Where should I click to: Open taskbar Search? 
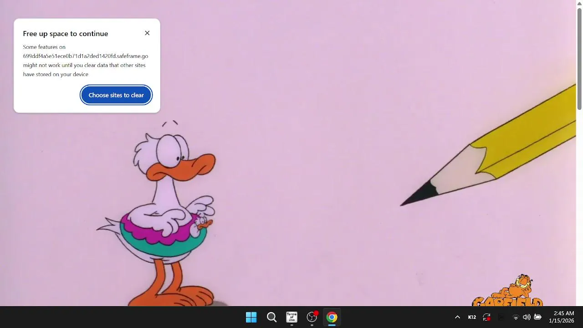pyautogui.click(x=271, y=317)
